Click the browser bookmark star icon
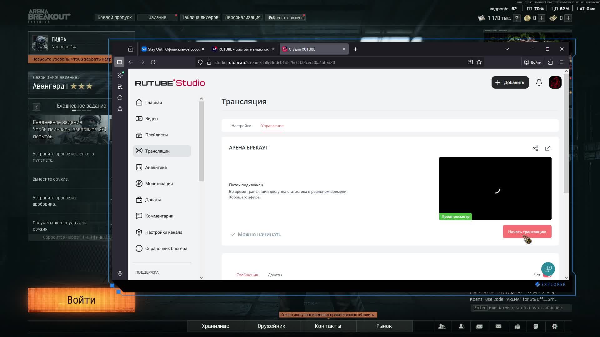This screenshot has height=337, width=600. click(x=479, y=62)
